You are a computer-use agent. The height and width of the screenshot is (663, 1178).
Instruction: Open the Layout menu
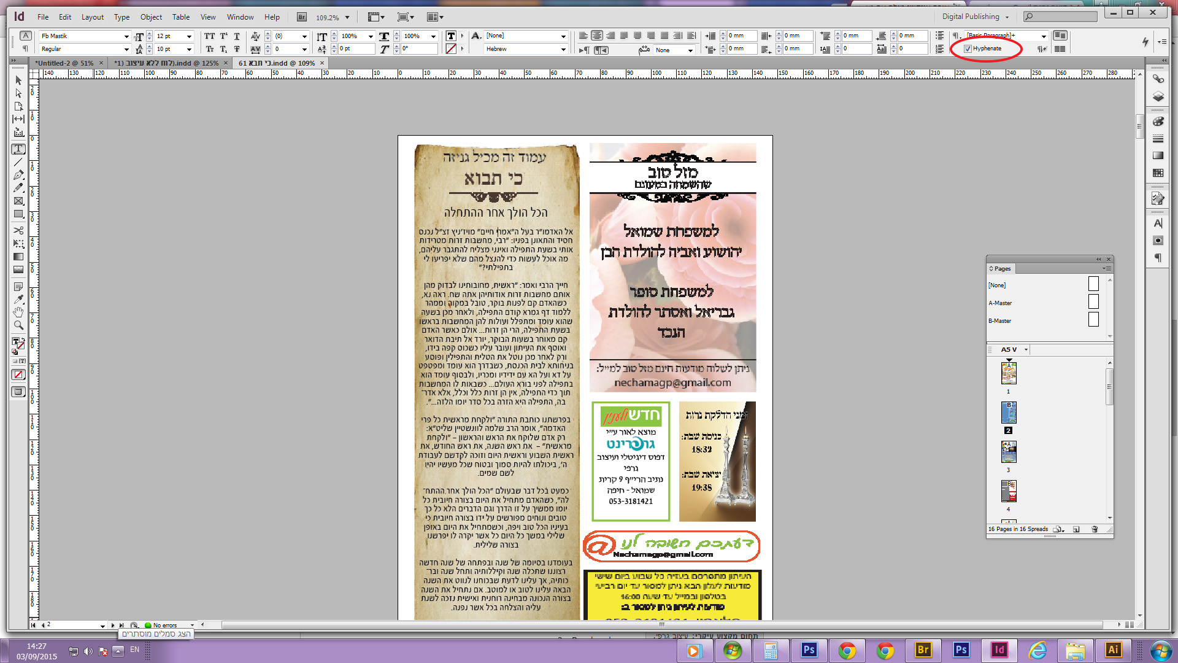click(x=93, y=17)
